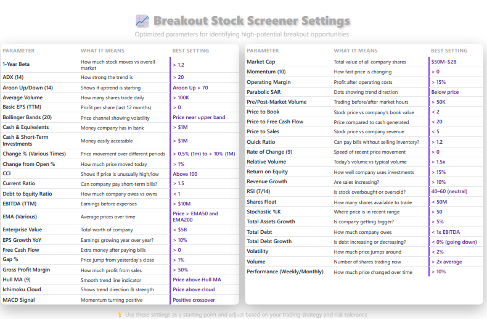487x319 pixels.
Task: Select the 1-Year Beta parameter row
Action: (x=17, y=64)
